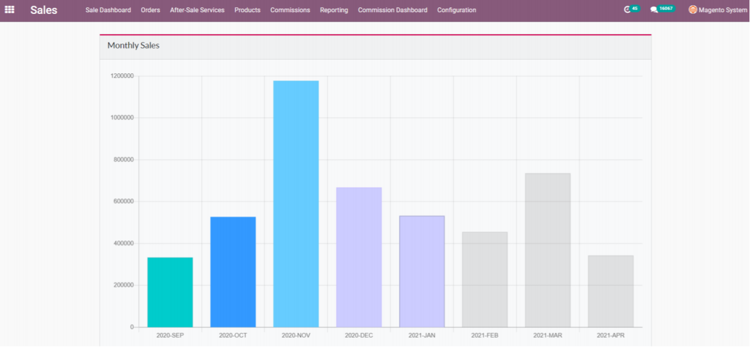Image resolution: width=750 pixels, height=347 pixels.
Task: Click the 200000 y-axis value
Action: pos(124,285)
